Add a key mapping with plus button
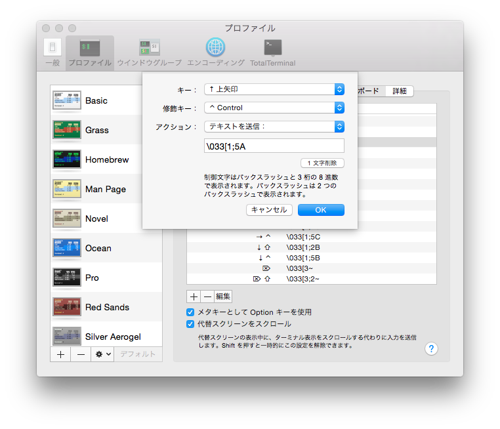The width and height of the screenshot is (500, 429). coord(194,296)
